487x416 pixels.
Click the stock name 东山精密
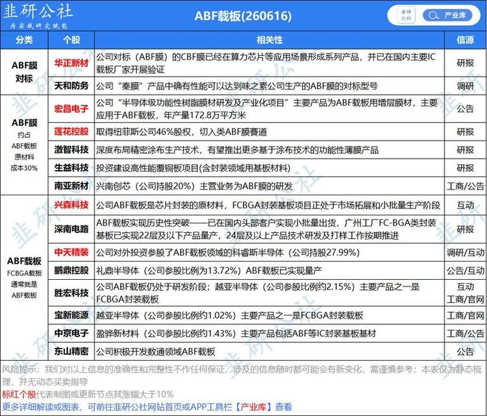click(x=71, y=352)
